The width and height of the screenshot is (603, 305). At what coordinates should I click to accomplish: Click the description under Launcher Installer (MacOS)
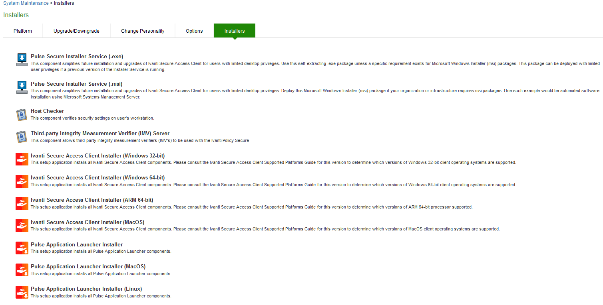pos(101,274)
